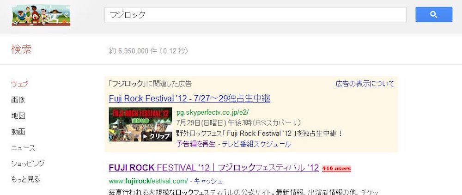Open the キャッシュ cached page link

(x=208, y=181)
